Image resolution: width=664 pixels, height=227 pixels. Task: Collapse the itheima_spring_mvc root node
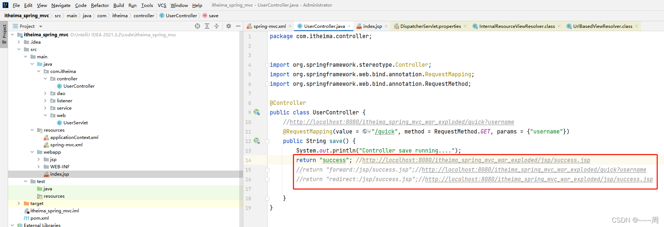tap(12, 34)
